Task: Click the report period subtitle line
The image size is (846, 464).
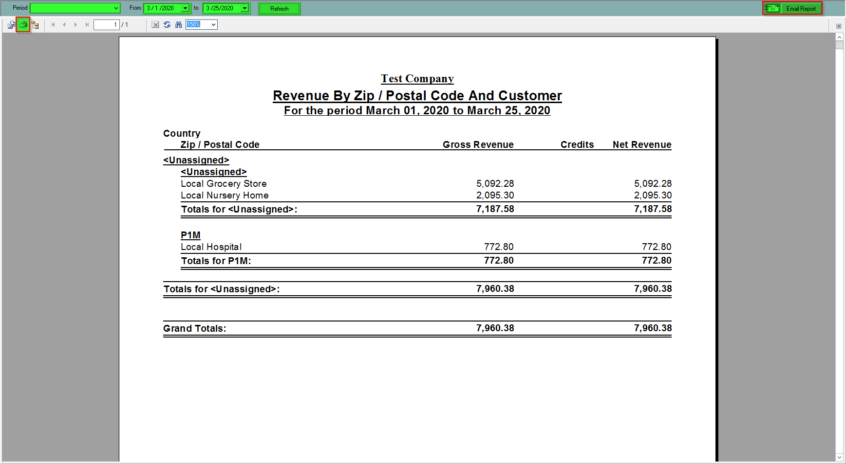Action: 417,111
